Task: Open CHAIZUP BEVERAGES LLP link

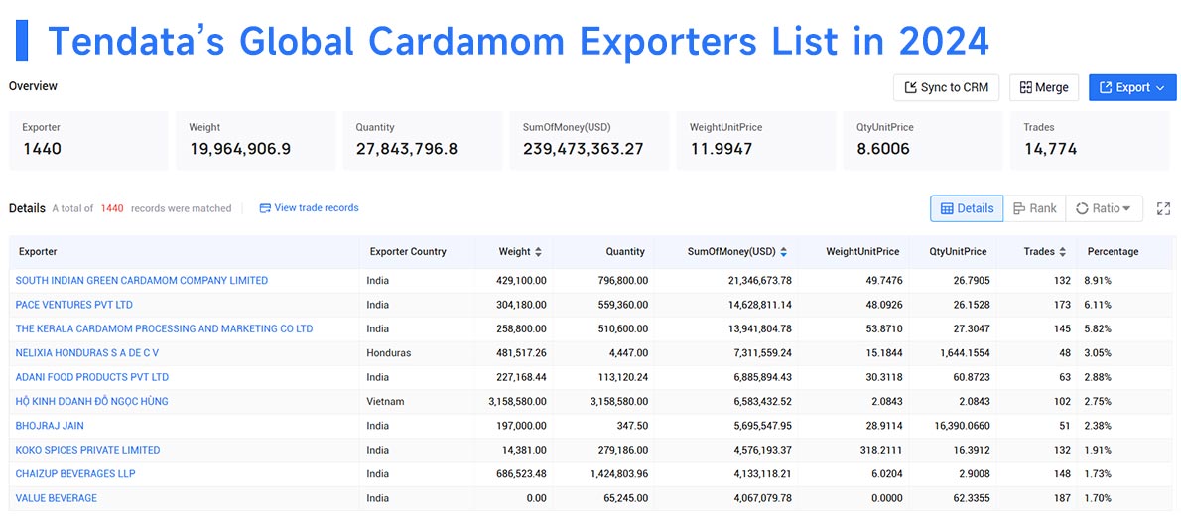Action: [x=75, y=474]
